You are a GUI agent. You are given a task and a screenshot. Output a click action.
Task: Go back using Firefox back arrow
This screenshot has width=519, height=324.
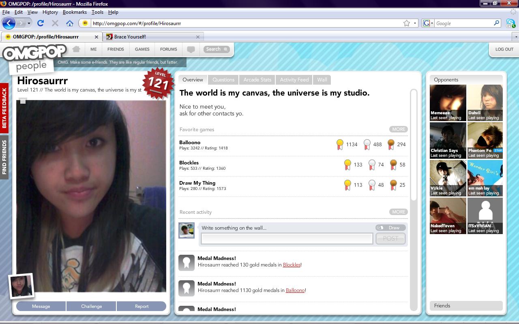click(9, 23)
